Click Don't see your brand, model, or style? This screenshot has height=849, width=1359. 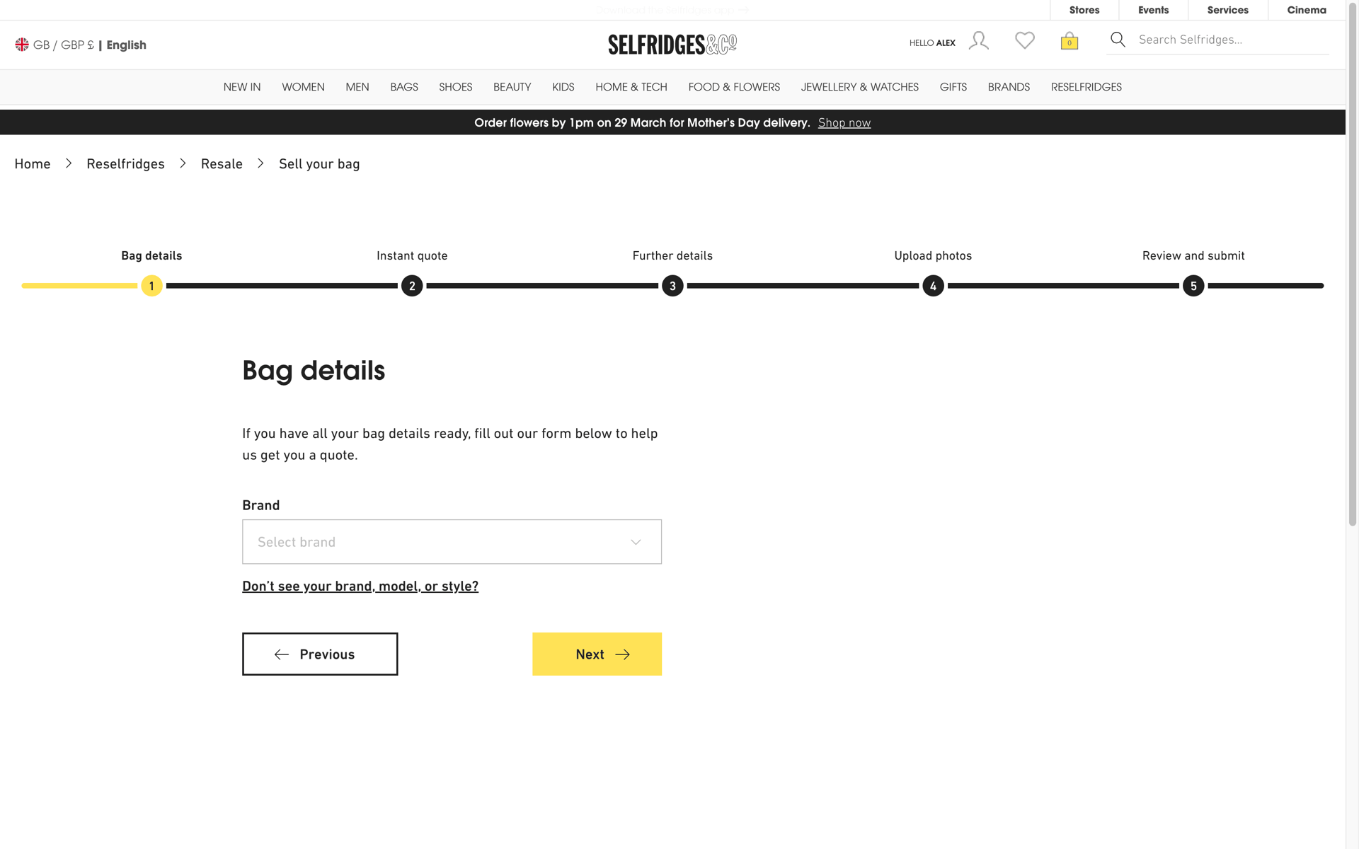[x=360, y=586]
